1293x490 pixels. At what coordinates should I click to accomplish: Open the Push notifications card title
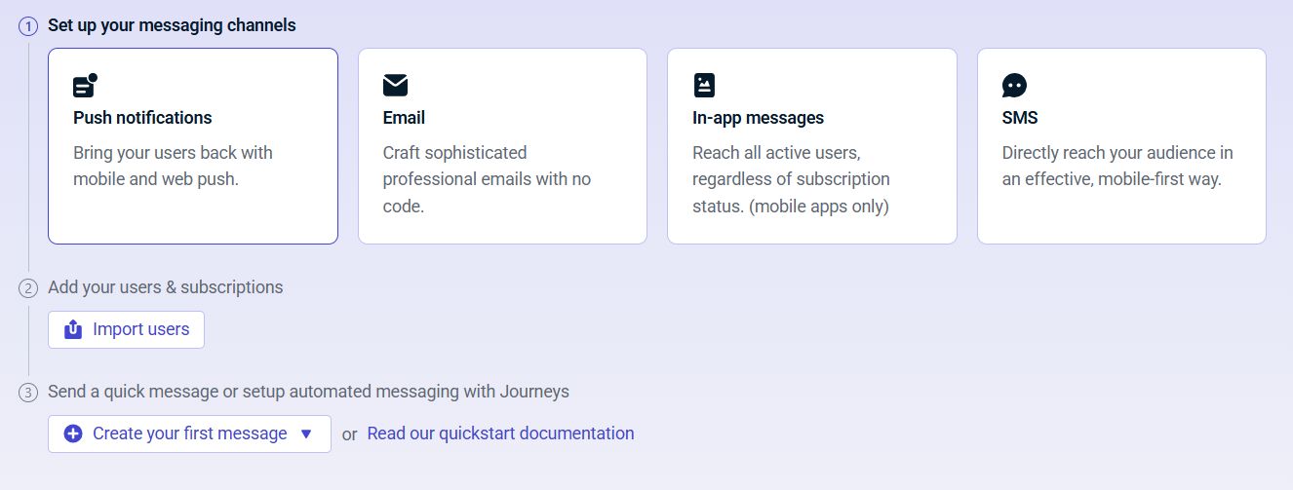point(142,118)
